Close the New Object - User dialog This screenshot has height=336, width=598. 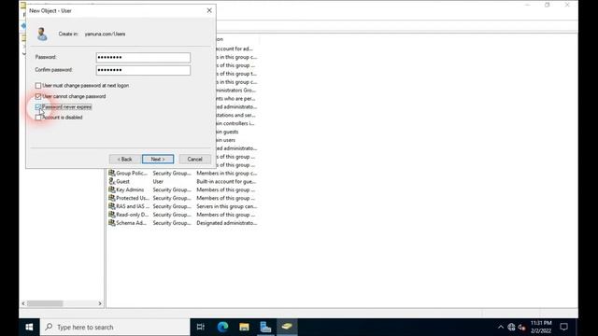[209, 10]
